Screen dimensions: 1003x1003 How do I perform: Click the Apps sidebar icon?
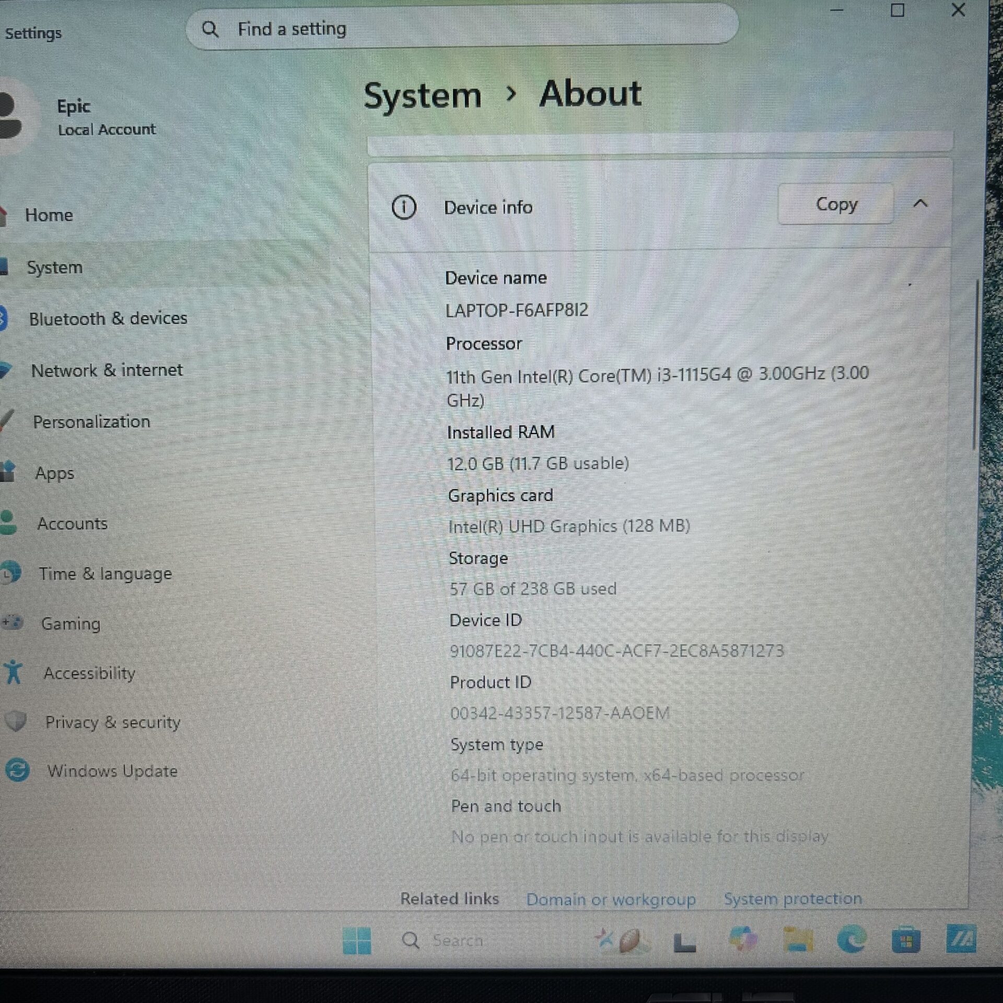coord(7,472)
